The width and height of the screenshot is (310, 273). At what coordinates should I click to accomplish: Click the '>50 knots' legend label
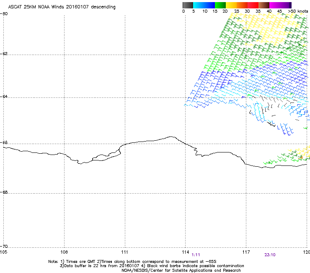coord(298,11)
